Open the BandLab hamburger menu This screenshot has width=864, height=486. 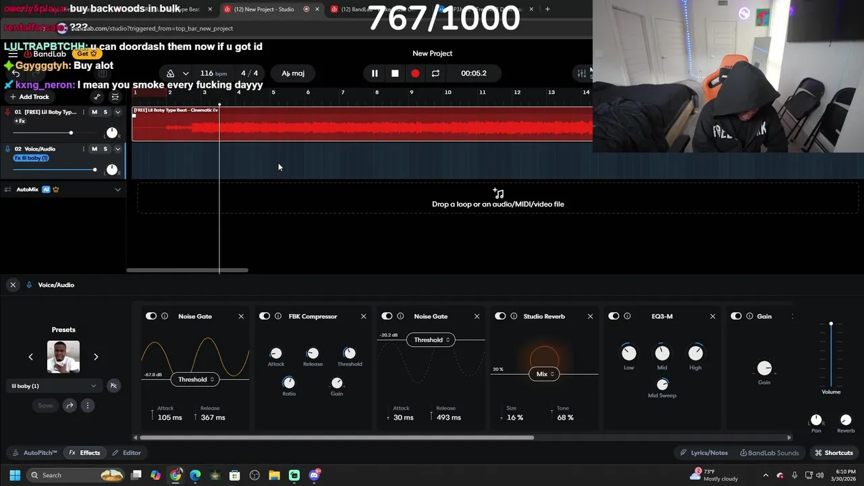click(x=13, y=54)
